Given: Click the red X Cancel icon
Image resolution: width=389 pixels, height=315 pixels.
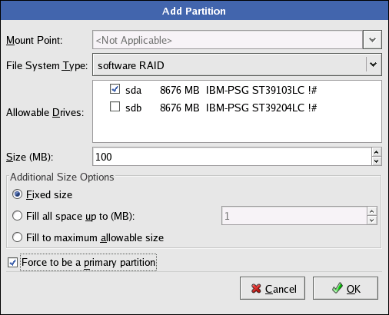Looking at the screenshot, I should 256,289.
